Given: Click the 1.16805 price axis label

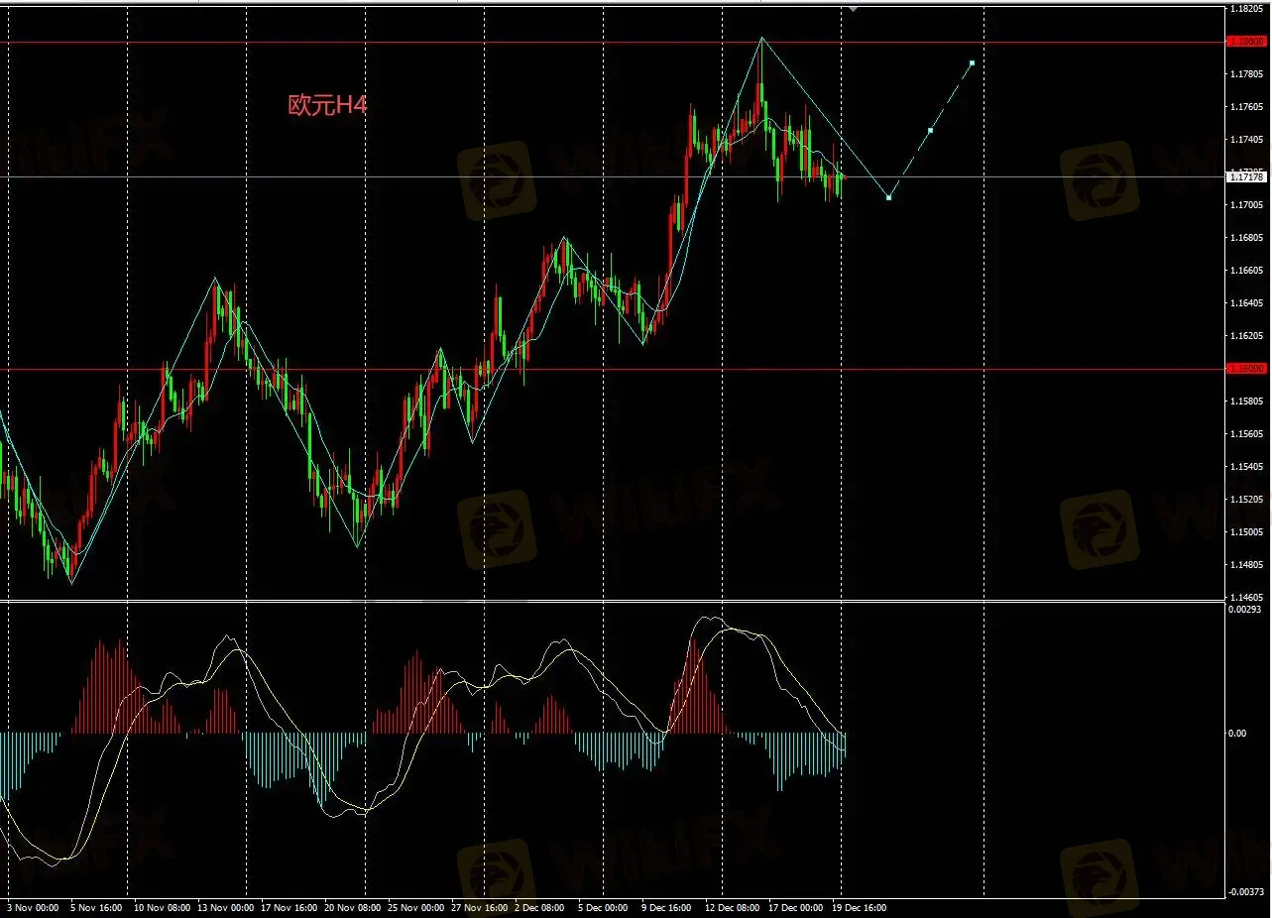Looking at the screenshot, I should 1247,238.
